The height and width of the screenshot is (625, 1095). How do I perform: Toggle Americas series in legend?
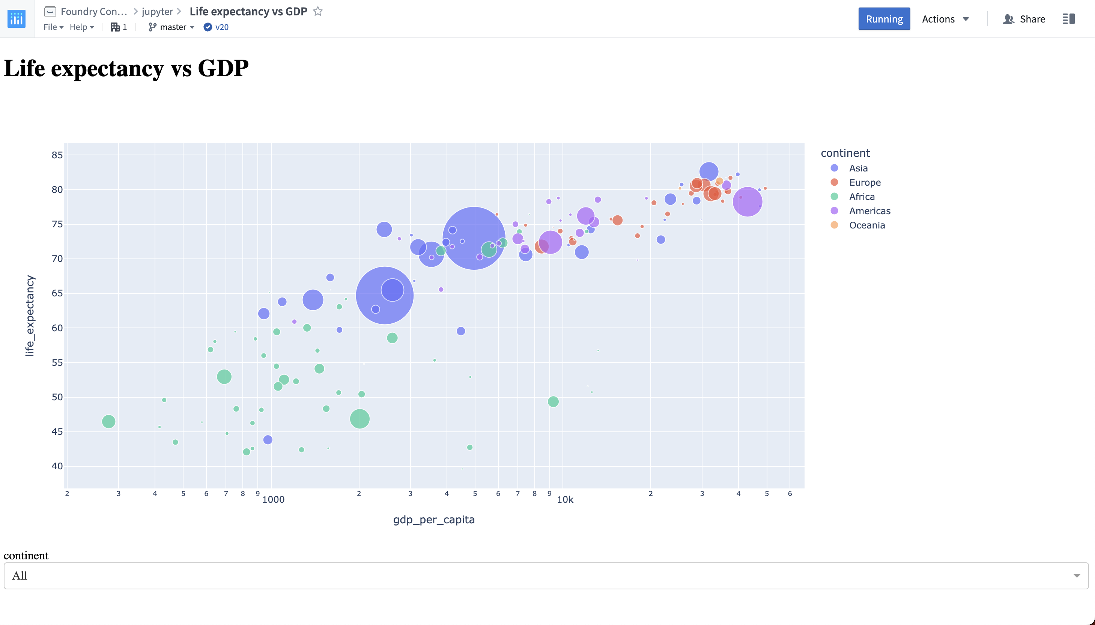click(x=869, y=211)
